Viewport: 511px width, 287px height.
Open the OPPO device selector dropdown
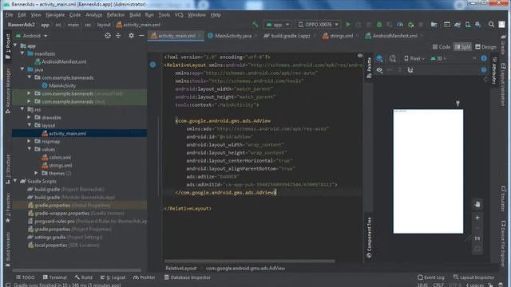click(318, 25)
